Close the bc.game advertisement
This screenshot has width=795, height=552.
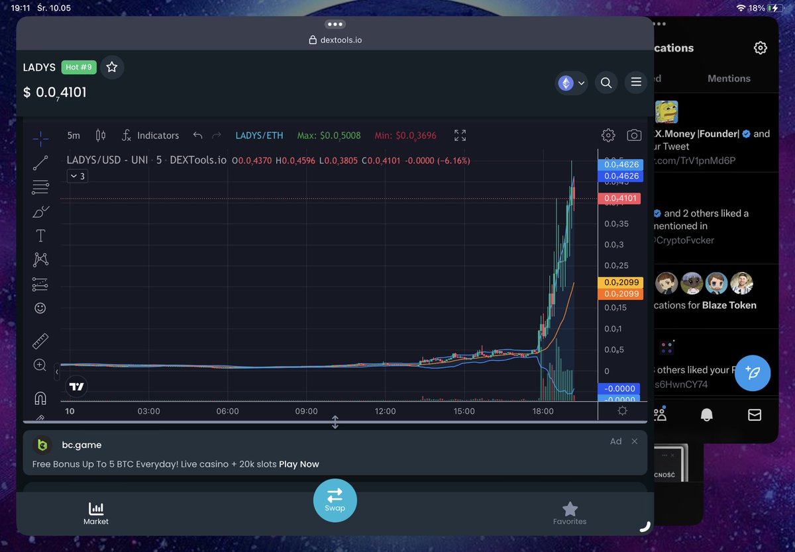tap(635, 441)
